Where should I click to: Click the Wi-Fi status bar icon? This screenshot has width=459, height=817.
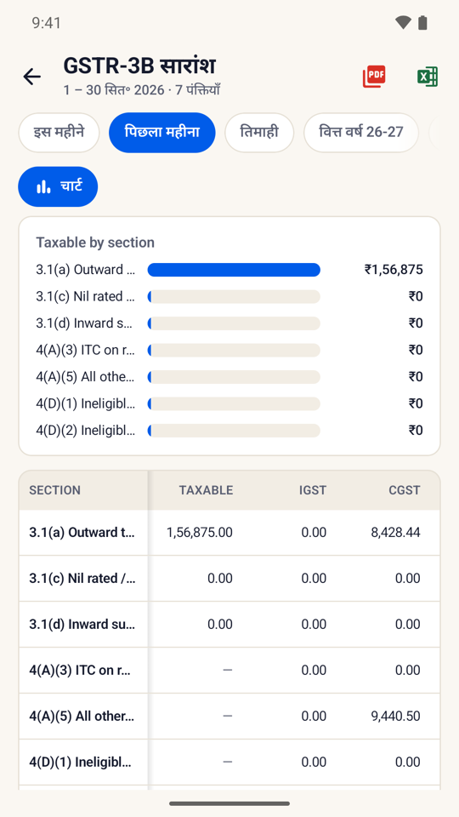(x=403, y=22)
